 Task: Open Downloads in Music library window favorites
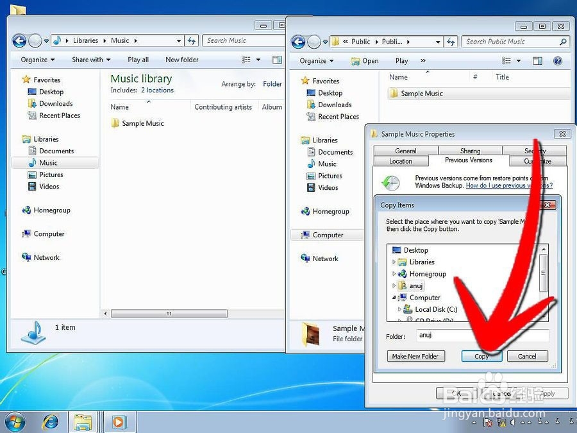(56, 103)
